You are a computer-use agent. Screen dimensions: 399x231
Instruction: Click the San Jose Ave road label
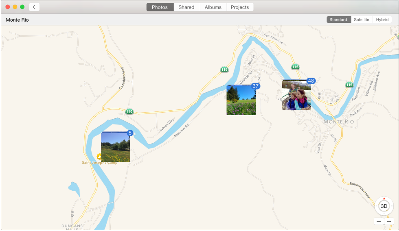(x=273, y=38)
